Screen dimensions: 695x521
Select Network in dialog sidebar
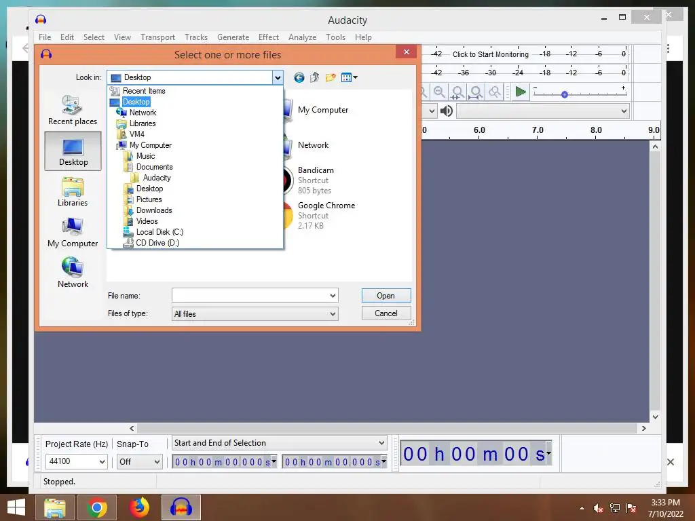[73, 273]
